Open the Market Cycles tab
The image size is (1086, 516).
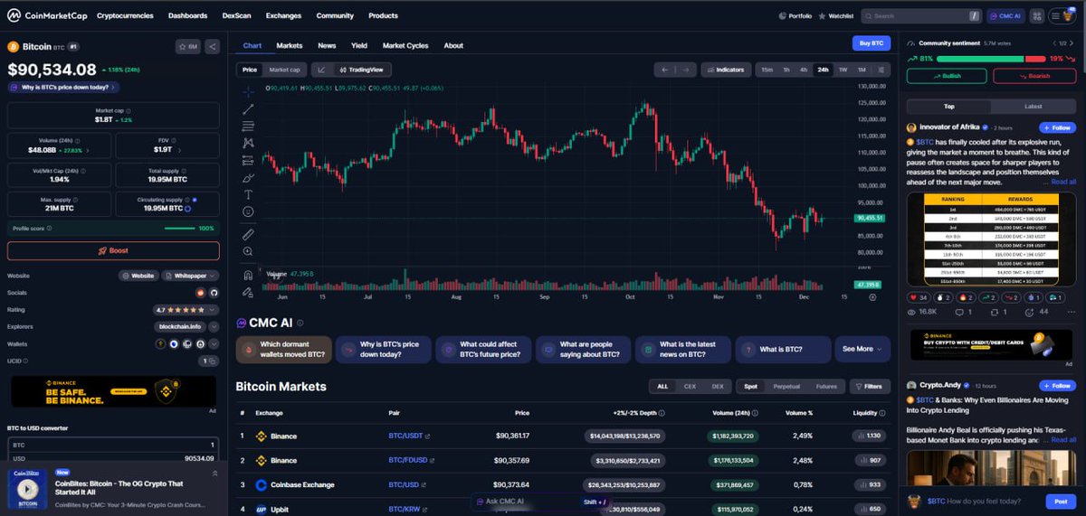coord(405,45)
